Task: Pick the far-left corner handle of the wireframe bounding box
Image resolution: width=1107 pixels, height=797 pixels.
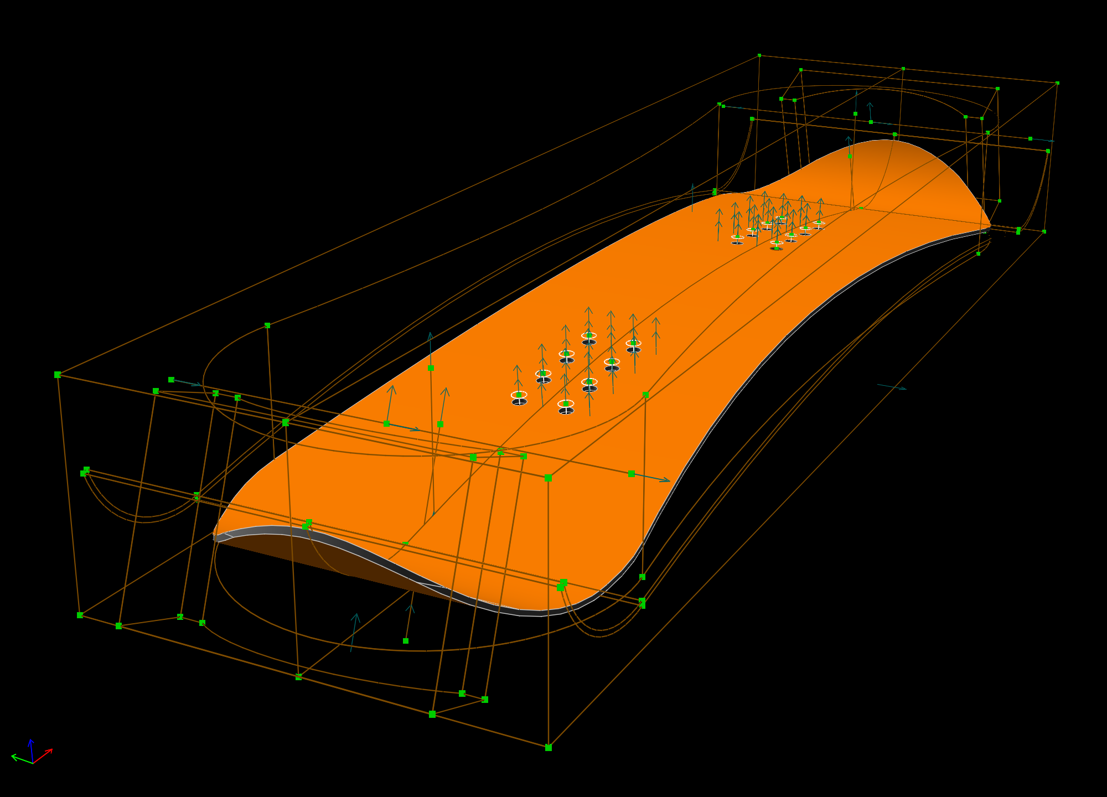Action: coord(58,375)
